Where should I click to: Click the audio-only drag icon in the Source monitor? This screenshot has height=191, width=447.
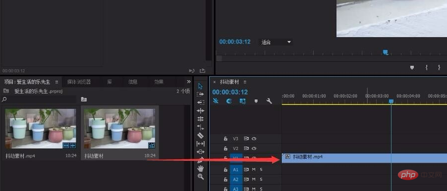pyautogui.click(x=192, y=71)
